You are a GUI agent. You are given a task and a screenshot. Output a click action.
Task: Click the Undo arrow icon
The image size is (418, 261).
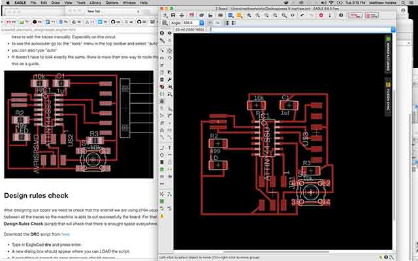tap(302, 16)
